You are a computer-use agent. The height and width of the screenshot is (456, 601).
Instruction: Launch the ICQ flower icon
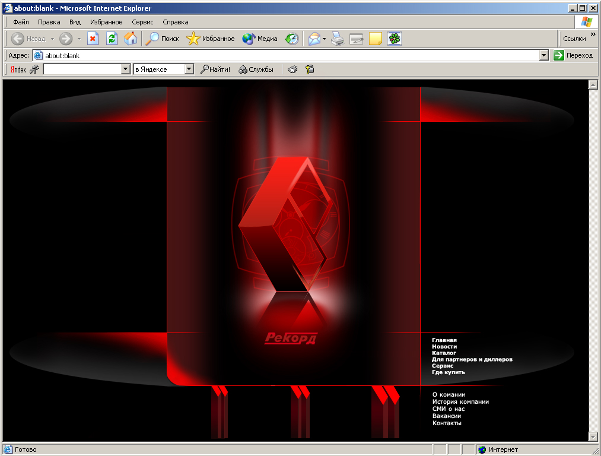pyautogui.click(x=395, y=39)
